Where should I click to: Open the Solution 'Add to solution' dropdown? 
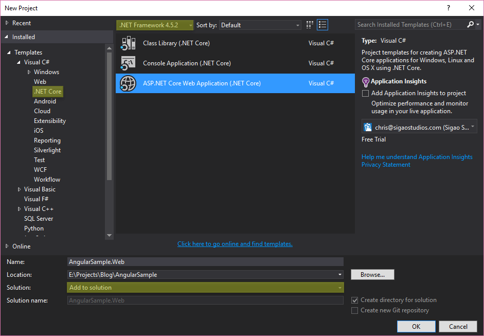point(340,287)
